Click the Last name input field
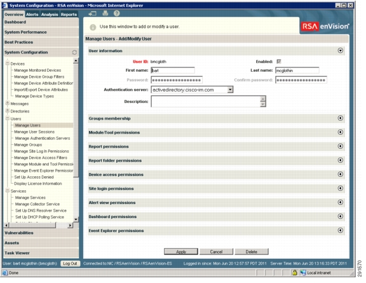The image size is (366, 283). 297,71
